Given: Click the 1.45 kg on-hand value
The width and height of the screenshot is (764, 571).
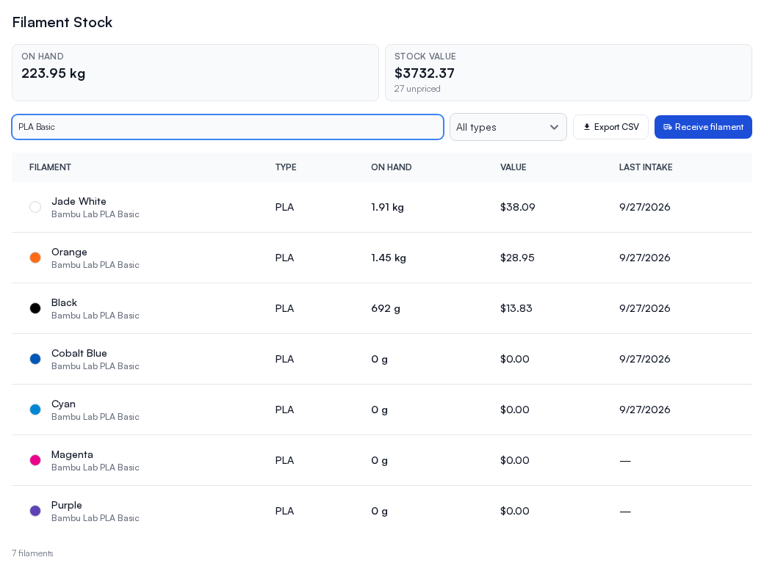Looking at the screenshot, I should [x=389, y=258].
